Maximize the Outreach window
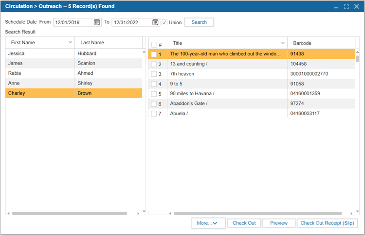The height and width of the screenshot is (236, 365). (x=347, y=6)
